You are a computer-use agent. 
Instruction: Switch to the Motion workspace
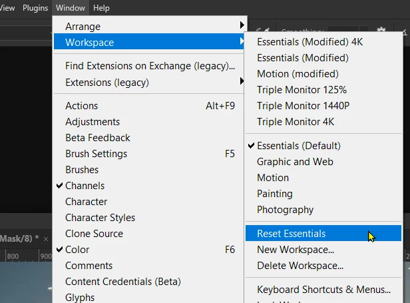[323, 178]
